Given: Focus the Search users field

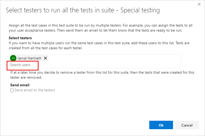Looking at the screenshot, I should [x=23, y=65].
